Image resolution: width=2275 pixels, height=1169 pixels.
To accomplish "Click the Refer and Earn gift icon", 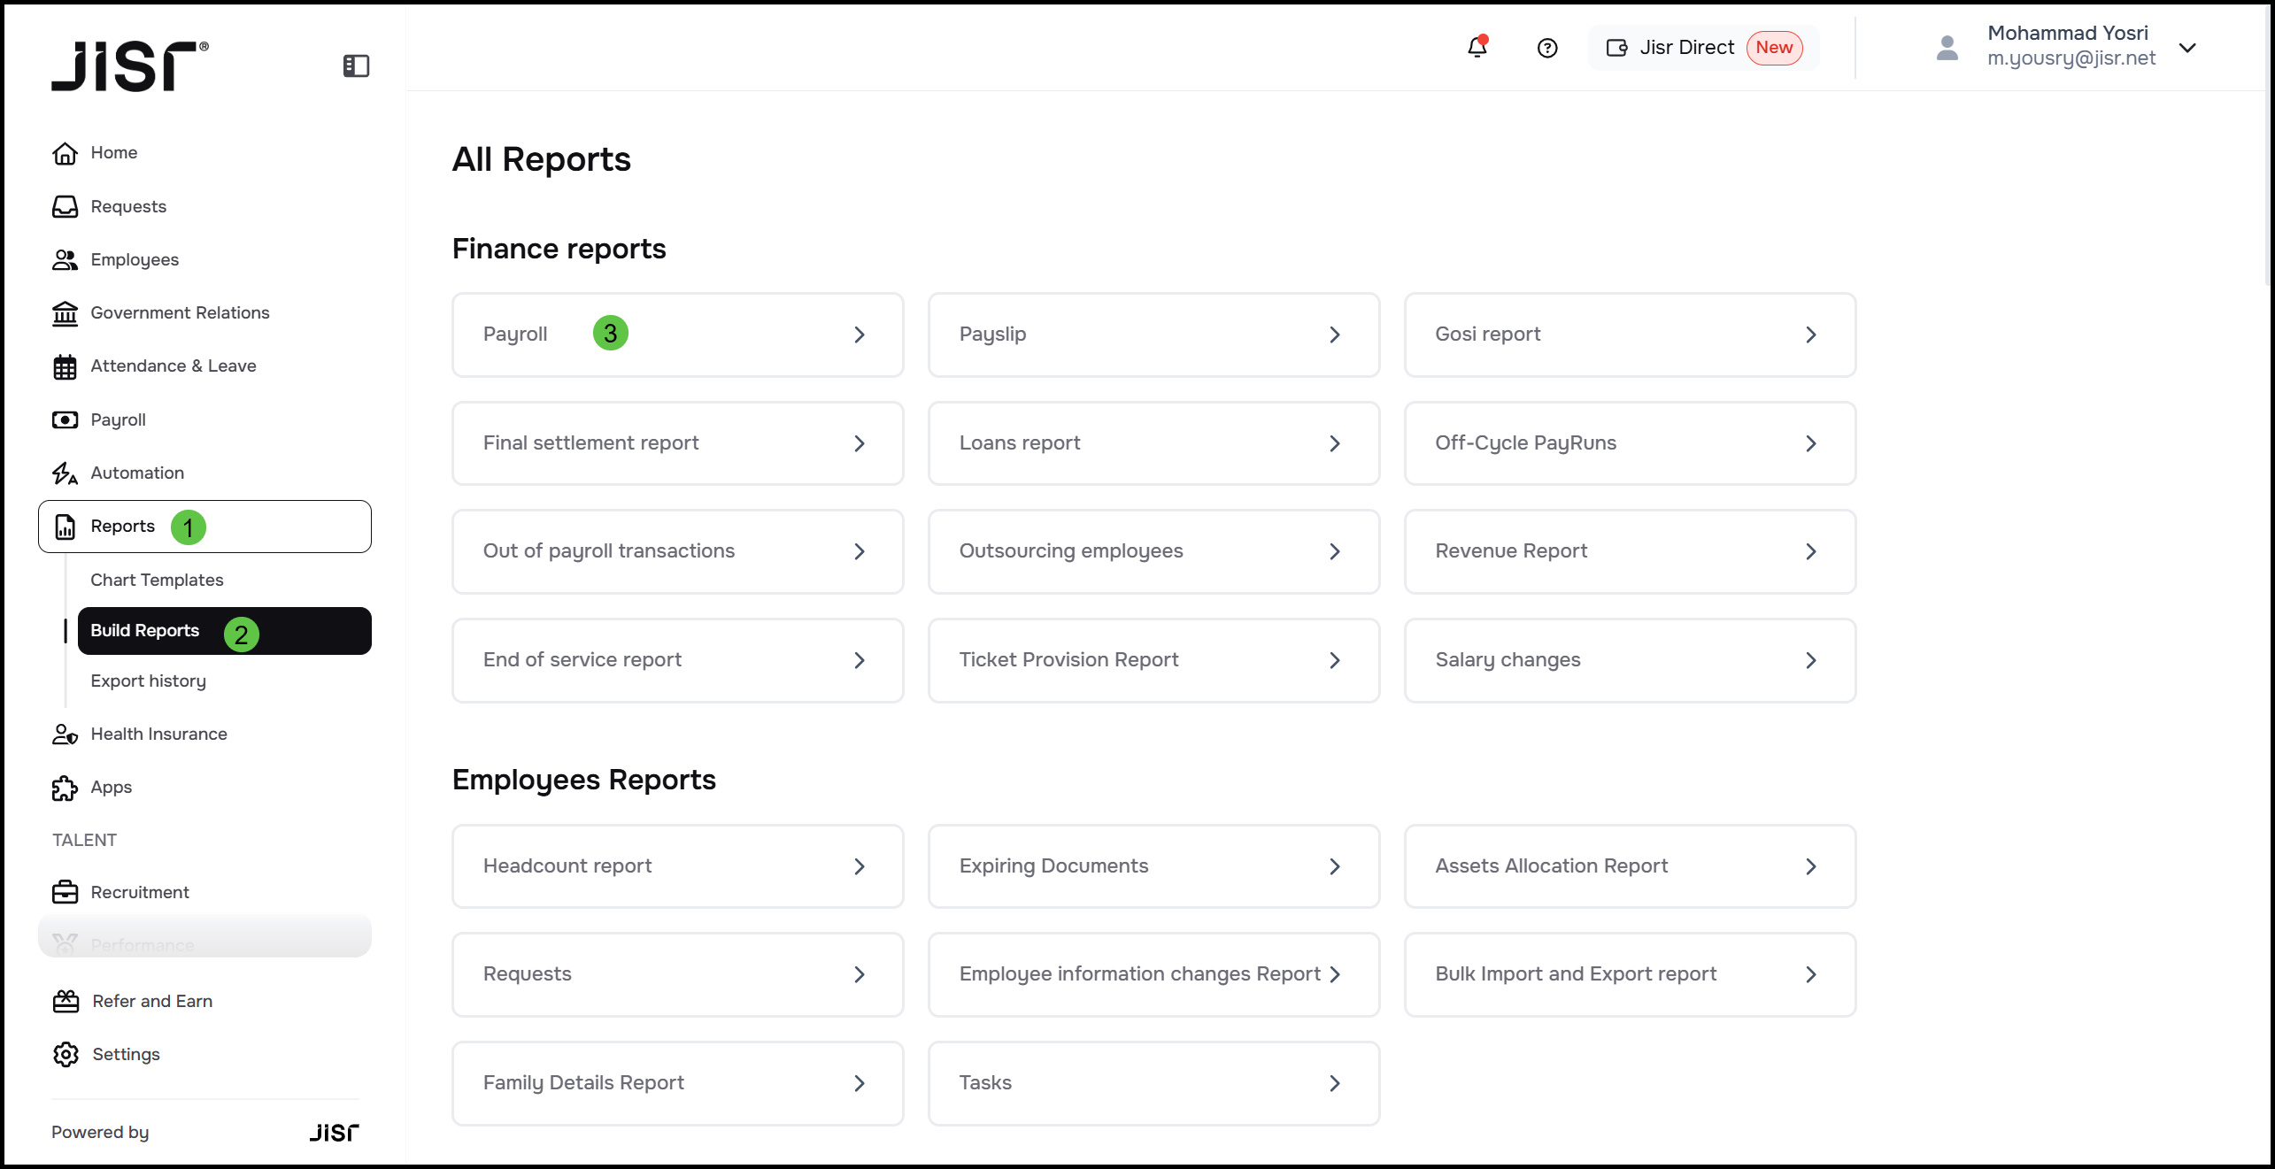I will [x=66, y=1001].
